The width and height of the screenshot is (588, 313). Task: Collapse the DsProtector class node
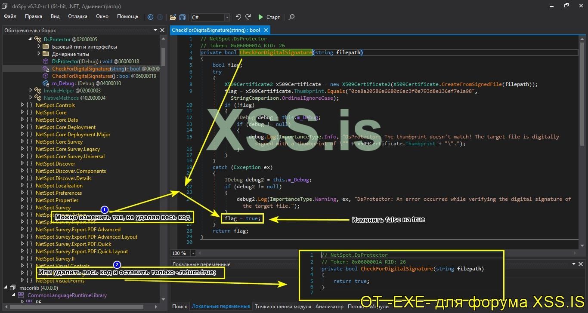click(x=30, y=40)
